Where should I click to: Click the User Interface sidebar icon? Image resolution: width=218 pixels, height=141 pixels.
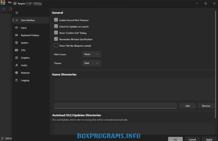[17, 20]
